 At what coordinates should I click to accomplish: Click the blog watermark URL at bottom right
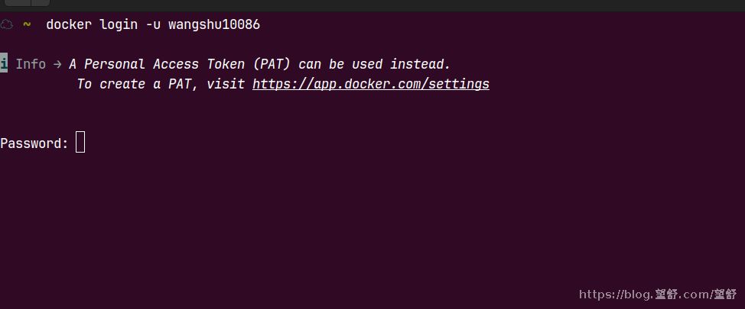pos(658,295)
